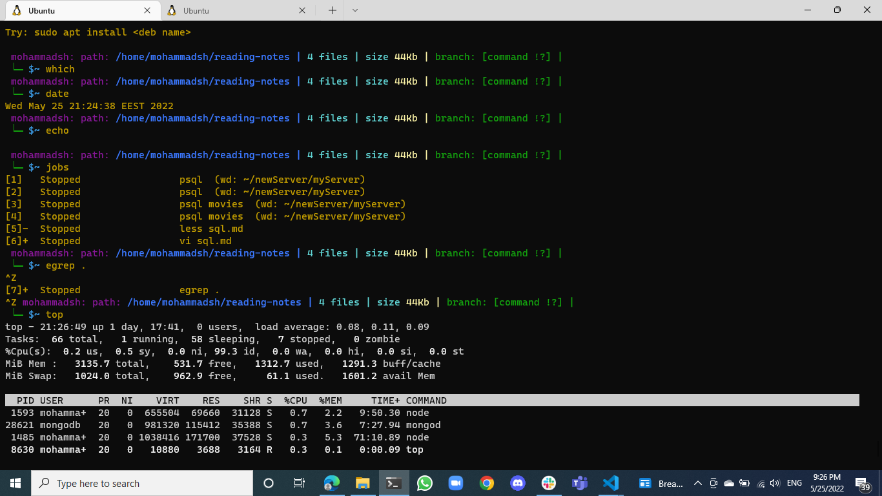Click the '$~ echo' command line
882x496 pixels.
[x=41, y=130]
